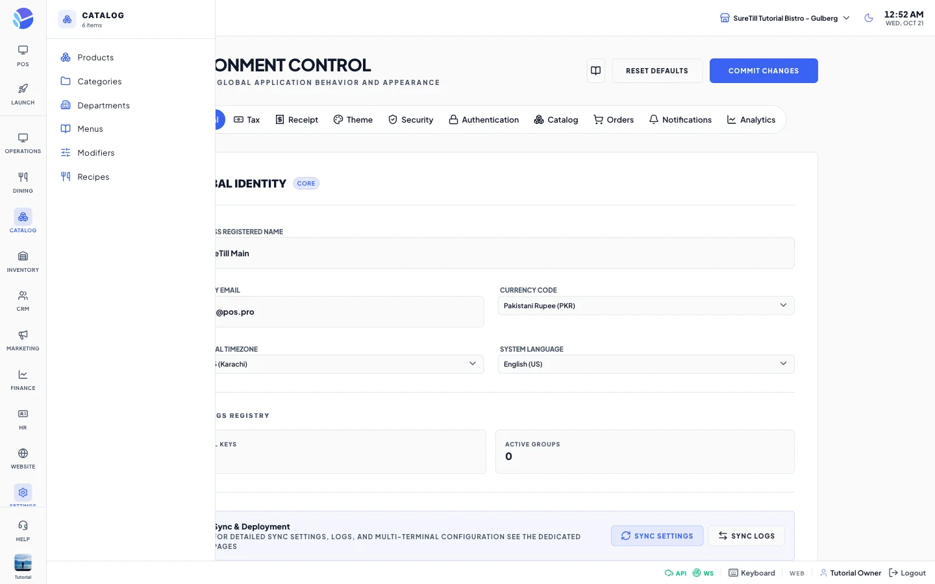Click the Reset Defaults button
This screenshot has width=935, height=584.
(657, 71)
